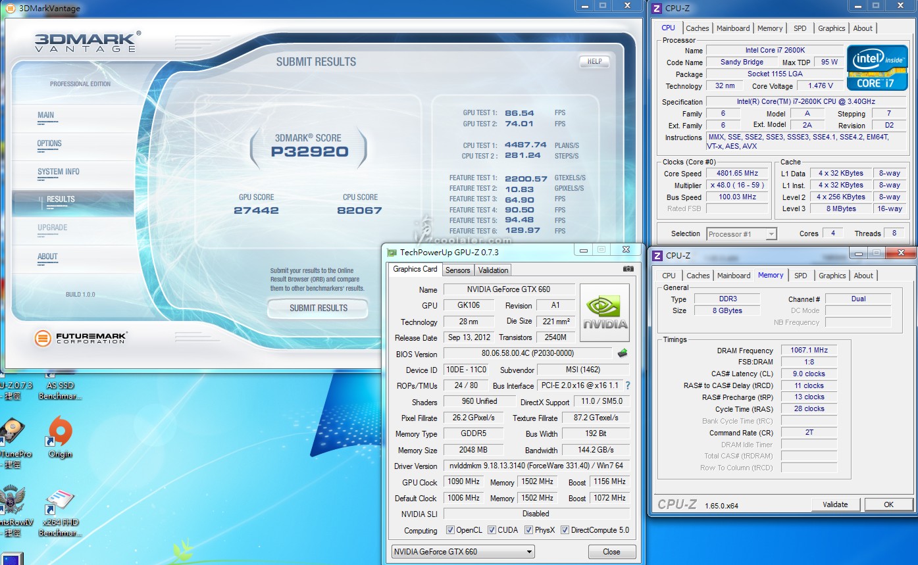Screen dimensions: 918x565
Task: Open CPU tab in the CPU-Z memory window
Action: coord(669,276)
